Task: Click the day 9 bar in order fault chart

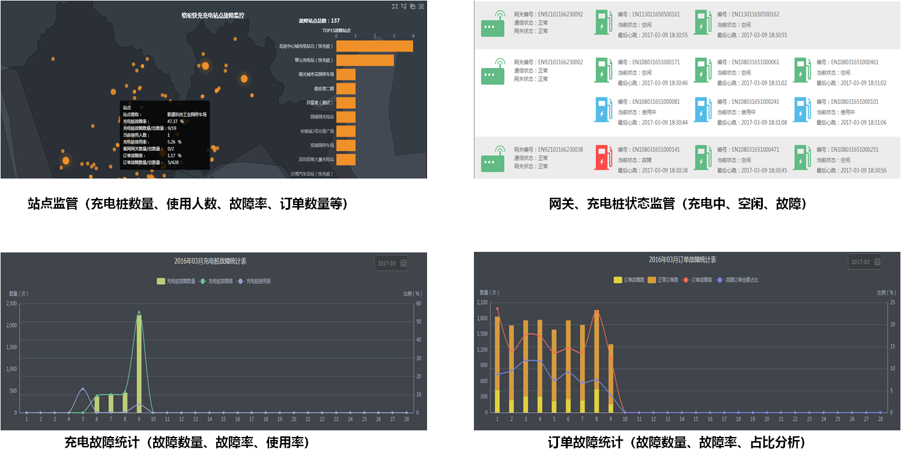Action: coord(611,379)
